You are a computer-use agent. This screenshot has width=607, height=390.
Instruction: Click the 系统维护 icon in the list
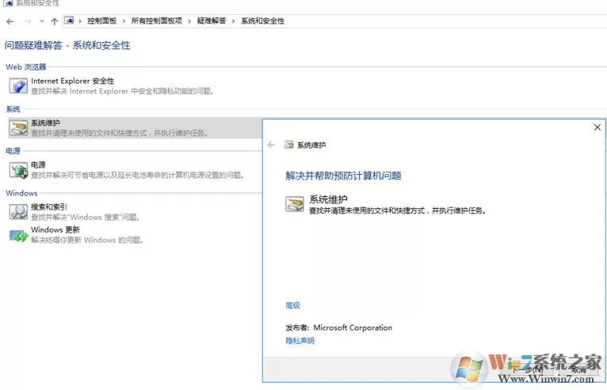click(18, 128)
